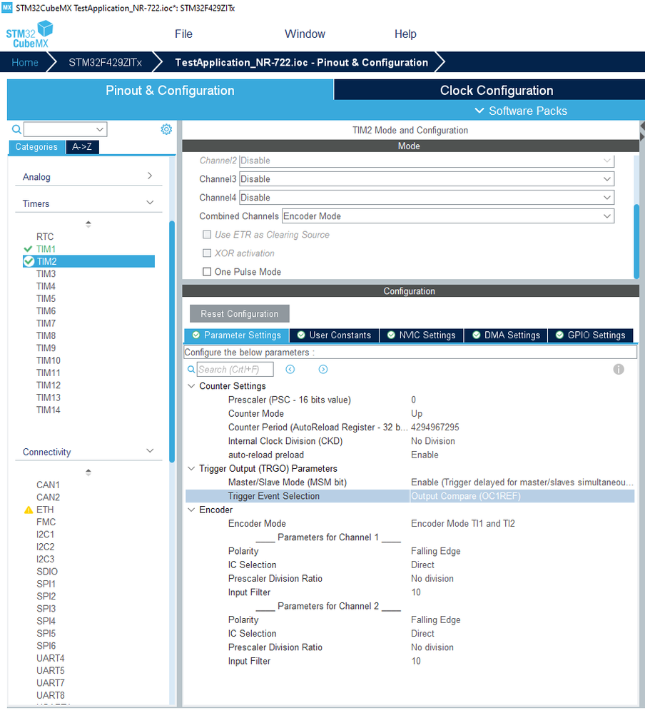Select TIM1 in the Timers list
Viewport: 645px width, 713px height.
(x=46, y=249)
